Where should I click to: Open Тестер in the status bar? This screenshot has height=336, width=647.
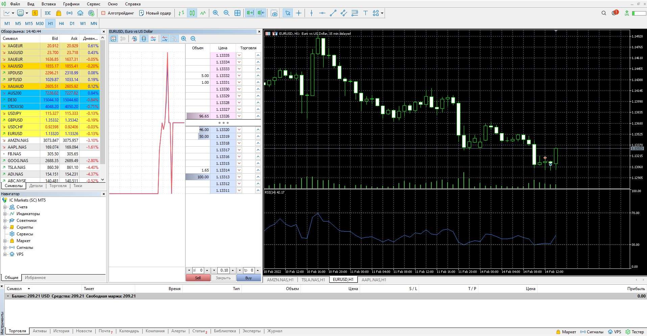tap(634, 332)
